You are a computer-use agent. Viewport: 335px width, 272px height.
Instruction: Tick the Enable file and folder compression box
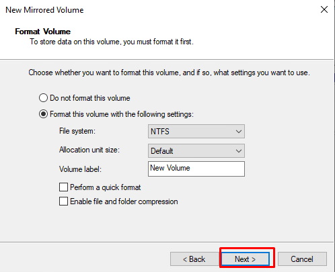click(63, 201)
